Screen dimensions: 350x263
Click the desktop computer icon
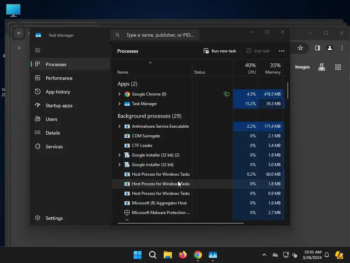(13, 11)
